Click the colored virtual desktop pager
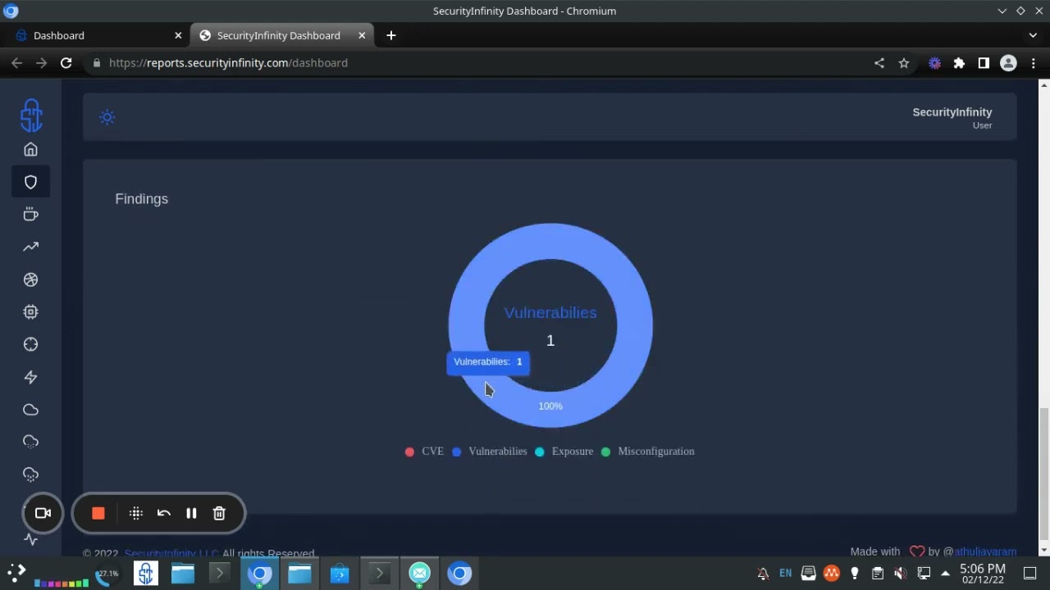The height and width of the screenshot is (590, 1050). 62,583
